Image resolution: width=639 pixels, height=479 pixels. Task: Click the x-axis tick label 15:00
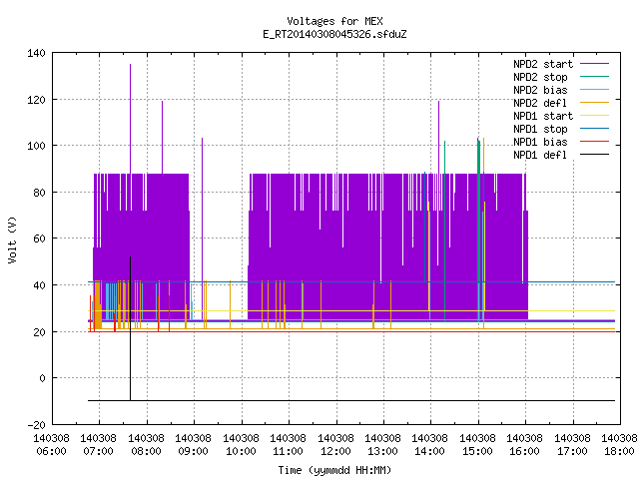pyautogui.click(x=477, y=451)
